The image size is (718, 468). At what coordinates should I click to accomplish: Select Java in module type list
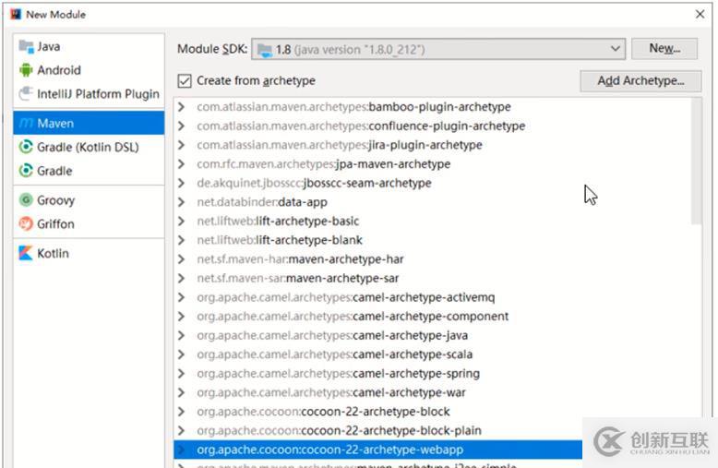coord(89,47)
